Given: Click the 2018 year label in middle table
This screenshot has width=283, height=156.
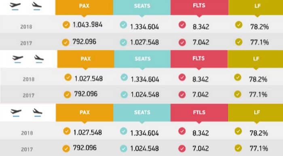Looking at the screenshot, I should [x=29, y=79].
